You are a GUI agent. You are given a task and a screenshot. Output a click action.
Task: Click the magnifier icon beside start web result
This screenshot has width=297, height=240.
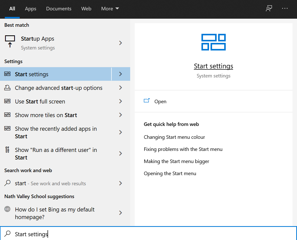point(7,183)
